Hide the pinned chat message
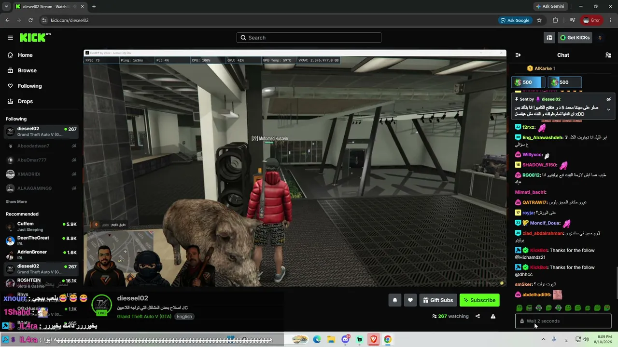This screenshot has height=347, width=618. (x=608, y=99)
